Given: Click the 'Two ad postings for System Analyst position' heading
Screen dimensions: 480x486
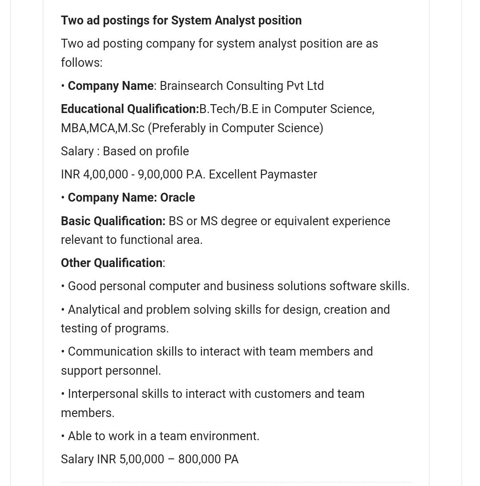Looking at the screenshot, I should (181, 20).
